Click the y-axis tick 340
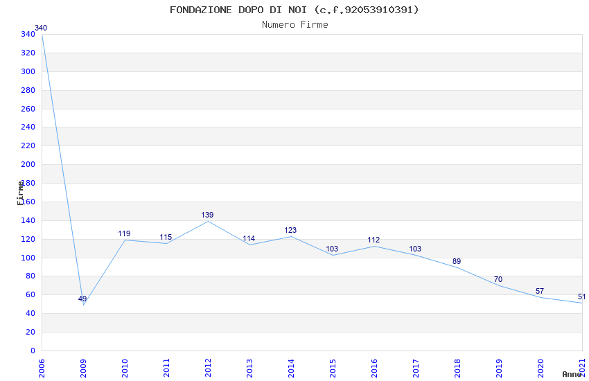This screenshot has height=381, width=589. coord(28,34)
